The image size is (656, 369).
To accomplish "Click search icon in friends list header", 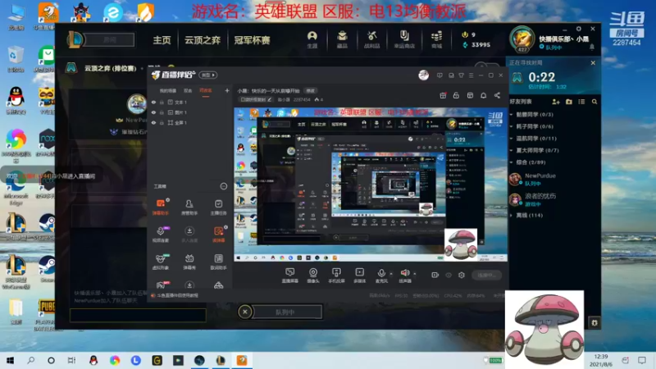I will click(x=594, y=102).
